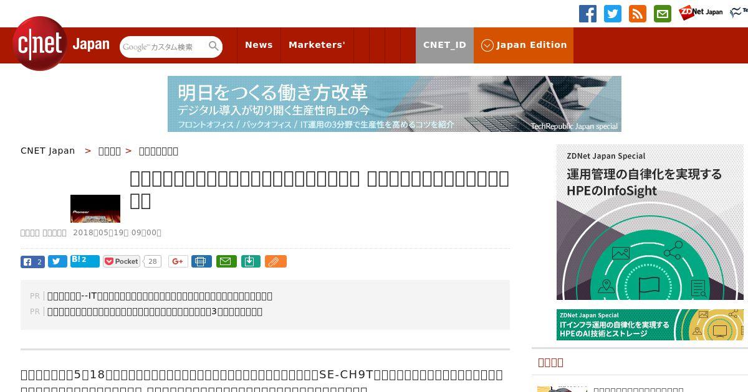This screenshot has width=748, height=392.
Task: Click the teal download/save icon
Action: coord(250,261)
